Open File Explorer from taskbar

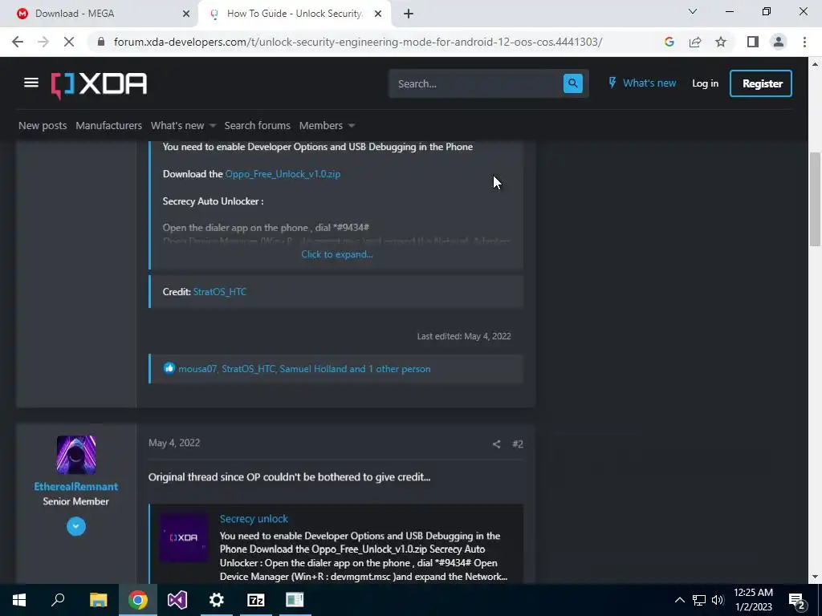(98, 600)
